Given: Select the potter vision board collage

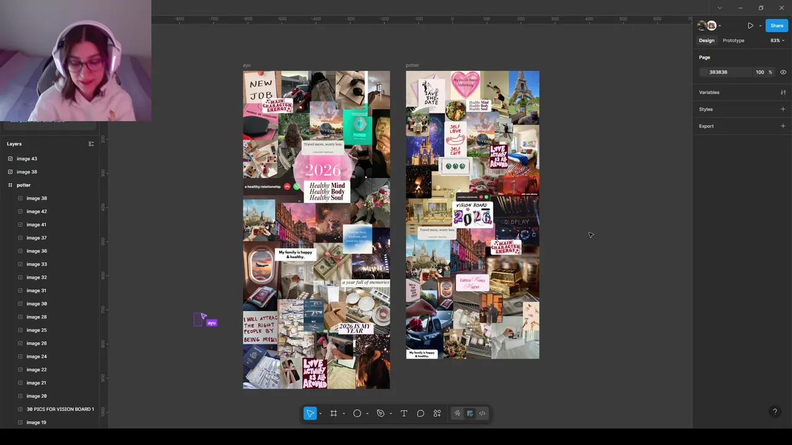Looking at the screenshot, I should click(x=472, y=215).
